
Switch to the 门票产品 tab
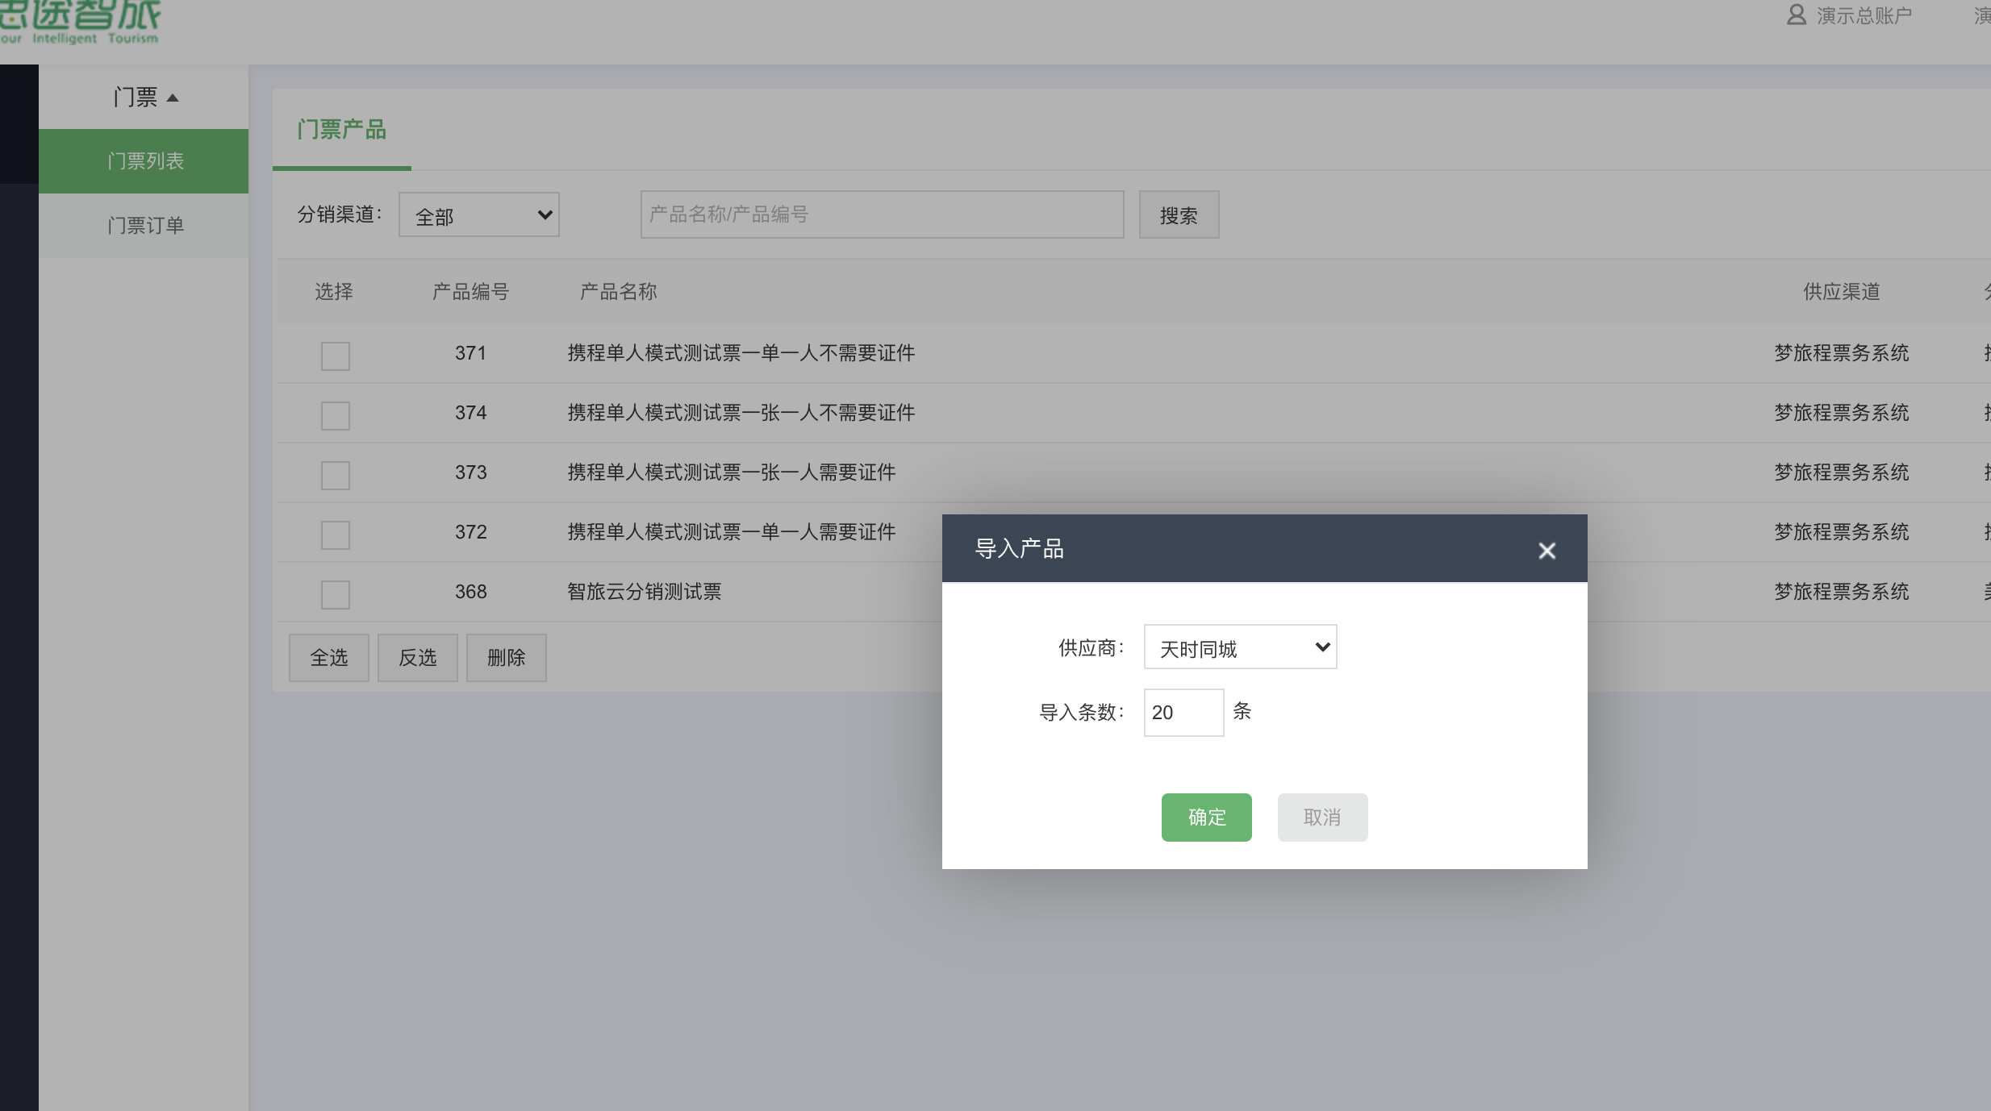pyautogui.click(x=341, y=130)
